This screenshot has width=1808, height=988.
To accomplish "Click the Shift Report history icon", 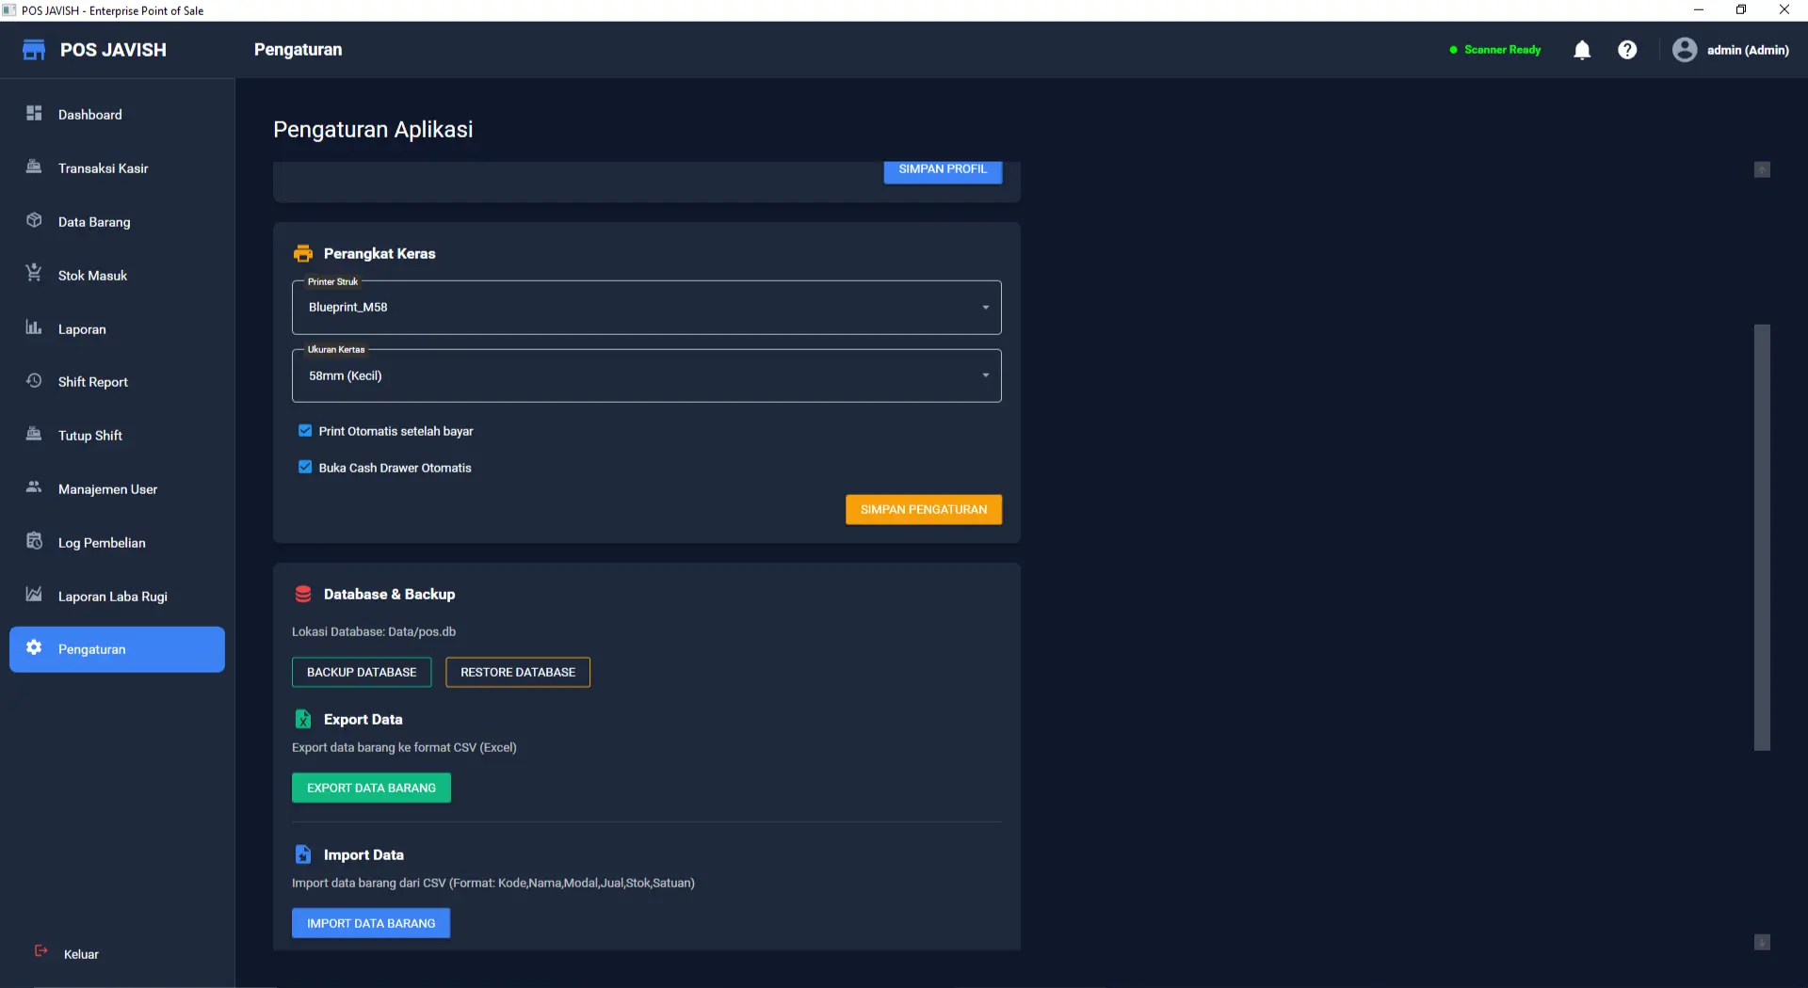I will [34, 381].
